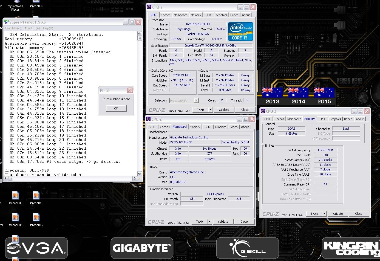Screen dimensions: 380x261
Task: Click Tools button in Mainboard window
Action: (200, 222)
